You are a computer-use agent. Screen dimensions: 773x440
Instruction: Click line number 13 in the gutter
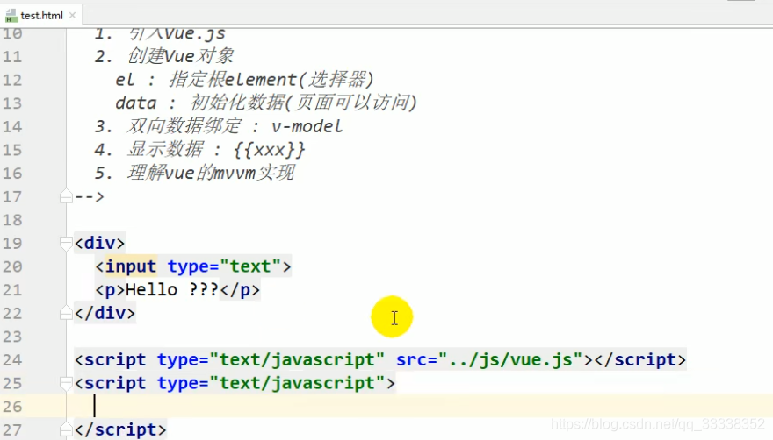12,103
